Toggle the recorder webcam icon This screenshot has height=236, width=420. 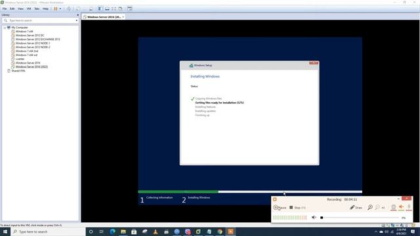[x=394, y=207]
